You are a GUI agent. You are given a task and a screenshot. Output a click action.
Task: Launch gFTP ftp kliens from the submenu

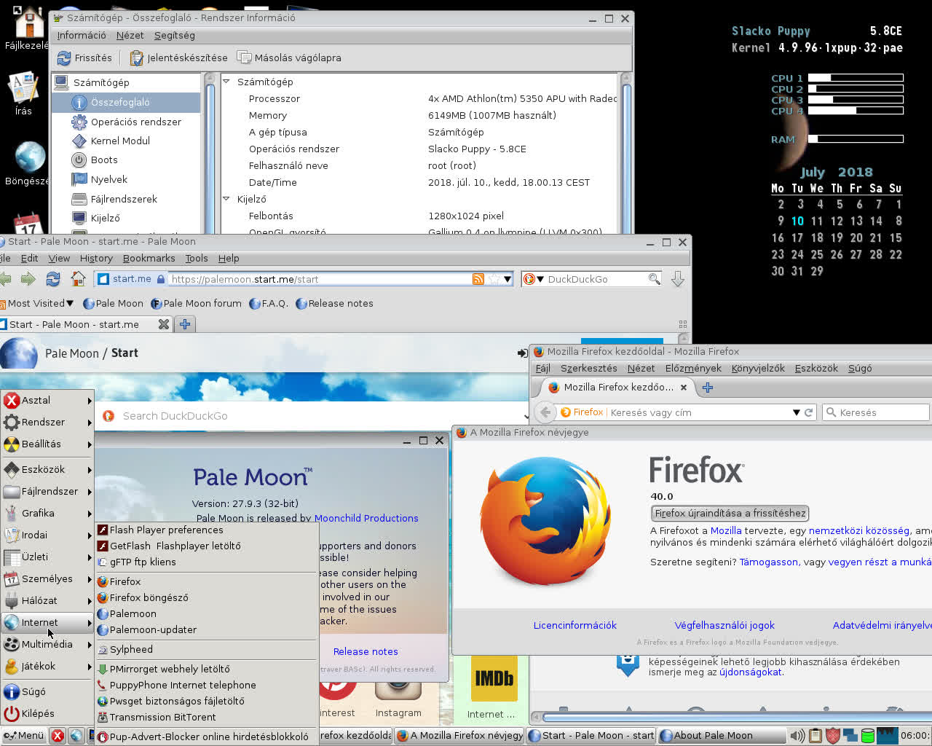click(x=207, y=562)
